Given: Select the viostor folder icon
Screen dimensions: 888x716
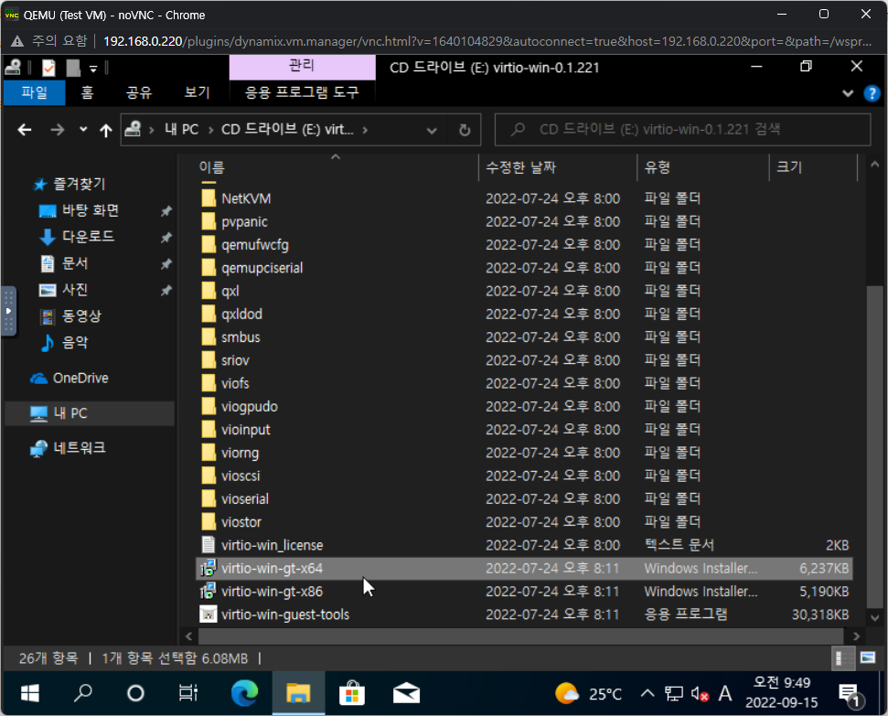Looking at the screenshot, I should [x=209, y=522].
